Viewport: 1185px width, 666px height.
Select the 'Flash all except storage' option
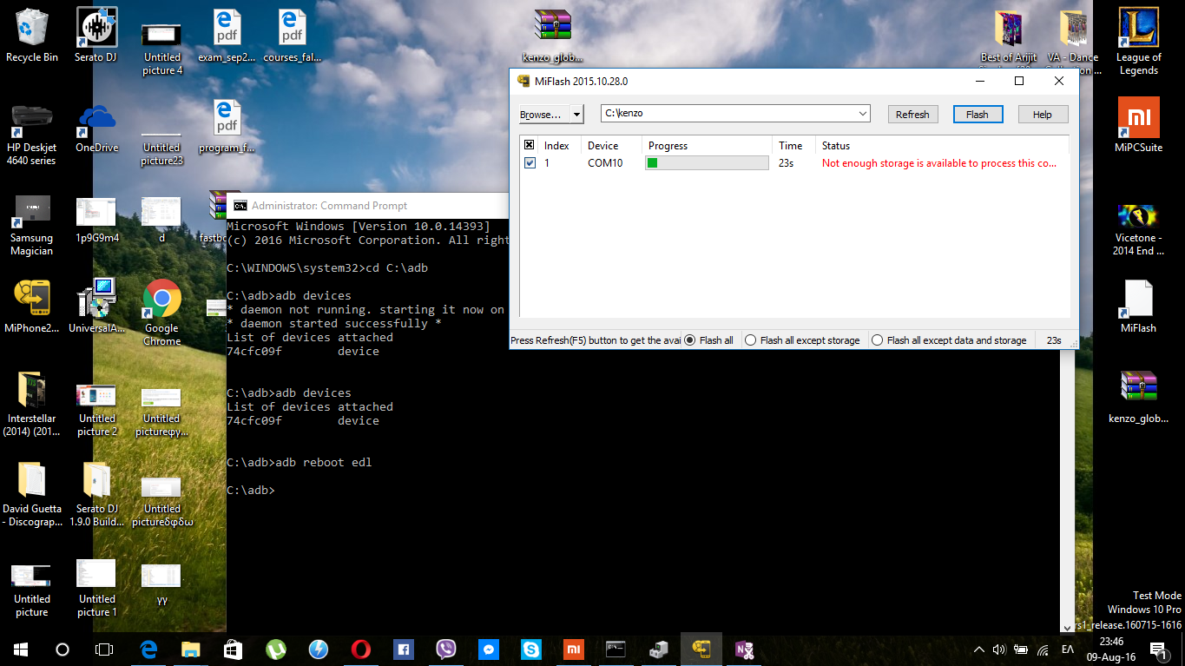coord(751,340)
